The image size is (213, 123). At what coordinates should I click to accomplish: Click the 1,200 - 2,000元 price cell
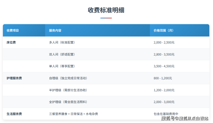[x=164, y=90]
